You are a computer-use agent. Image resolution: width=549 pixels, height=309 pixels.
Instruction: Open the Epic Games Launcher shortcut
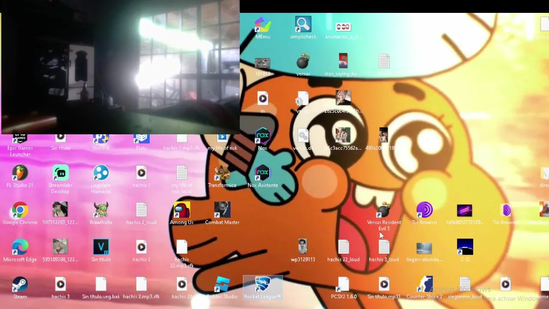coord(20,145)
